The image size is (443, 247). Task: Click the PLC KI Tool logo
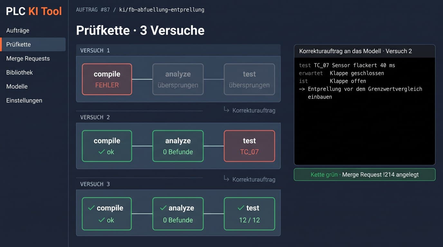click(x=34, y=11)
